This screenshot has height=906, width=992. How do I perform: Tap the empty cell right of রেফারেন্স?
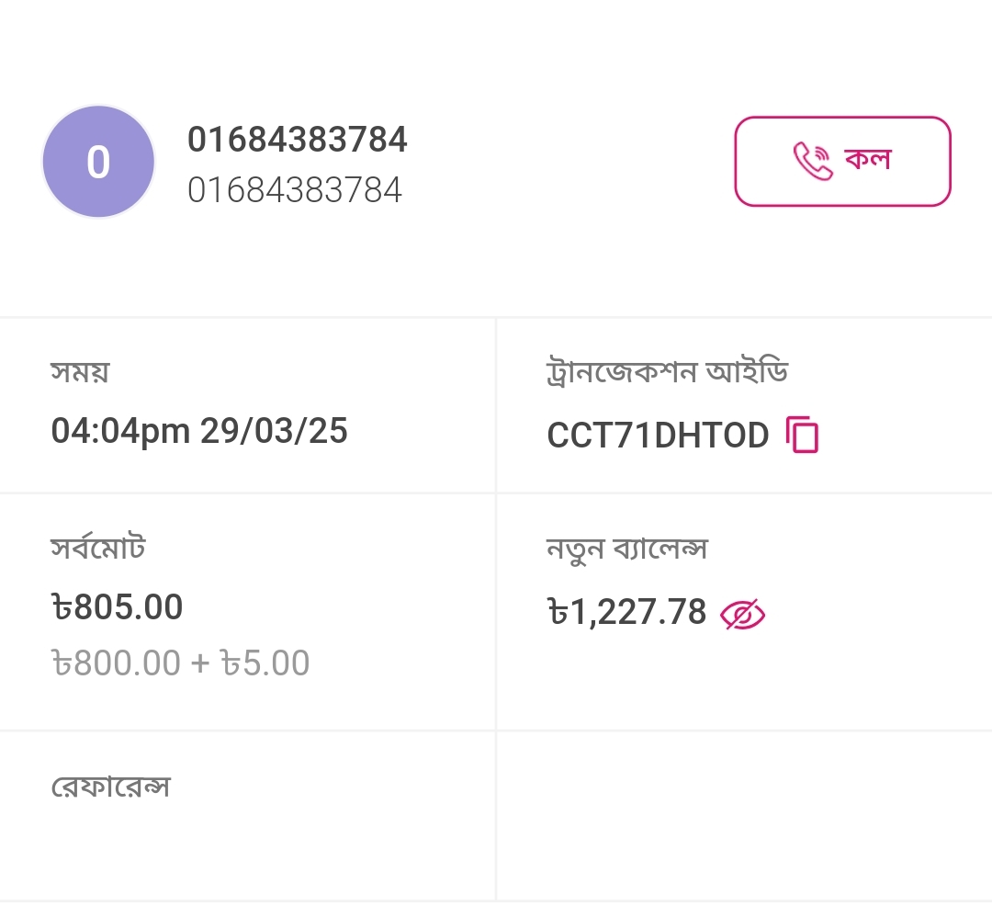coord(744,816)
